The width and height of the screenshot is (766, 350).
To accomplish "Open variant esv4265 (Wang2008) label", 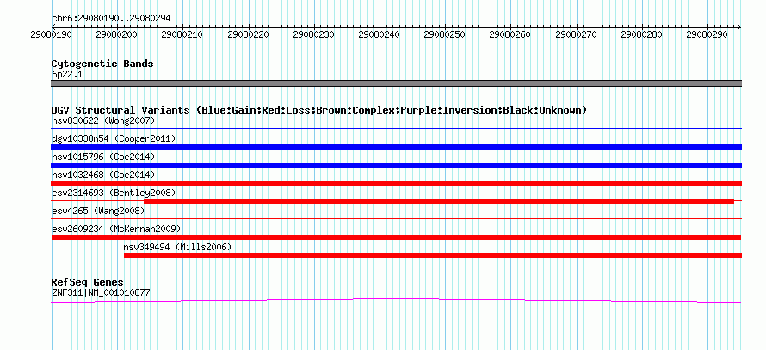I will tap(98, 211).
